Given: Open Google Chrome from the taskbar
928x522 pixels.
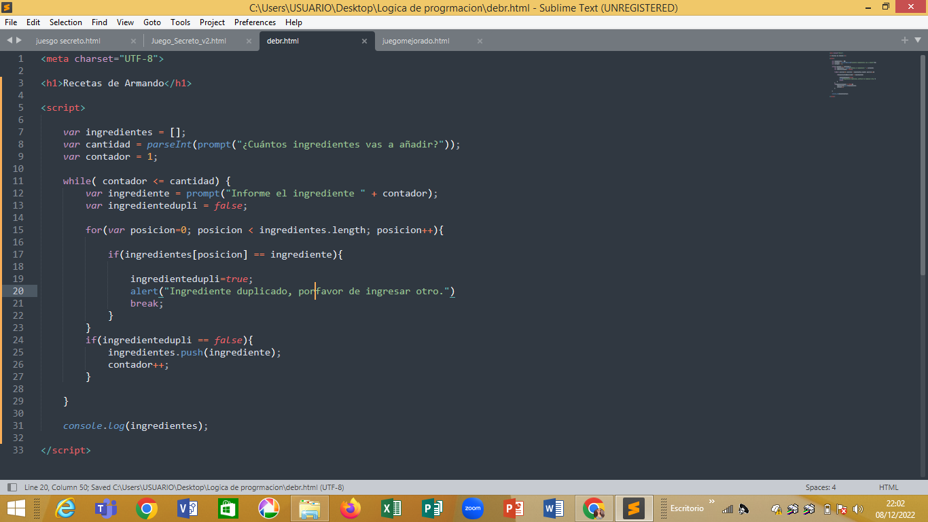Looking at the screenshot, I should pos(147,508).
